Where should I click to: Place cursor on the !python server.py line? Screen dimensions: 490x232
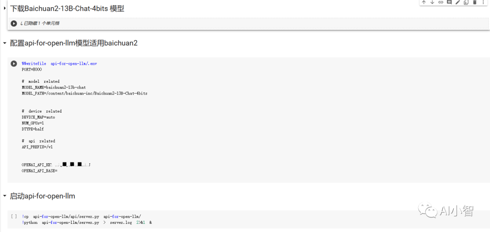[87, 223]
